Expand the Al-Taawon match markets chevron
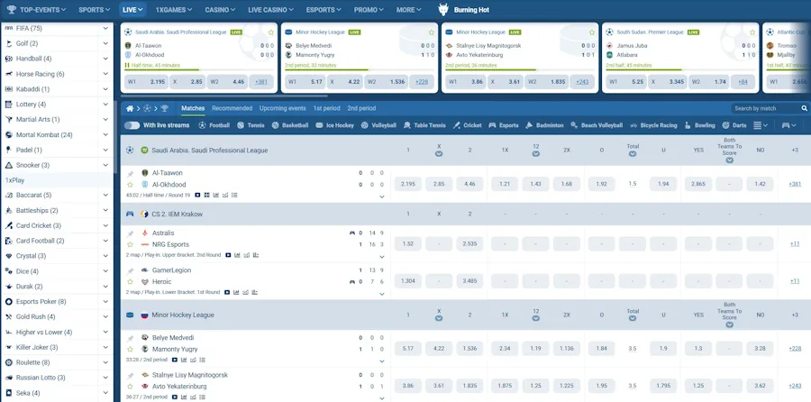The image size is (811, 402). (382, 196)
